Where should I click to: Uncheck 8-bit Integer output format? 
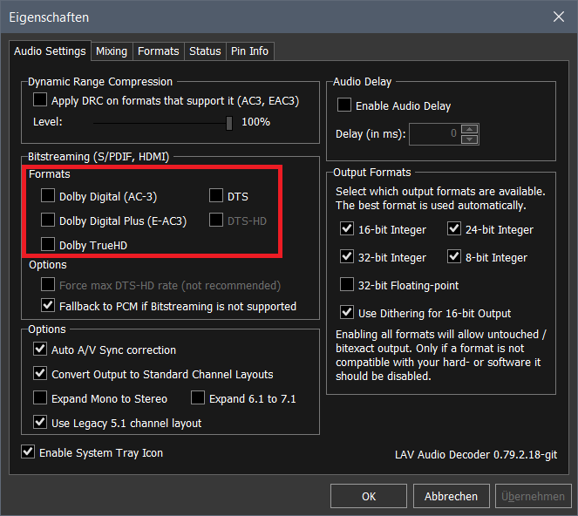(454, 256)
